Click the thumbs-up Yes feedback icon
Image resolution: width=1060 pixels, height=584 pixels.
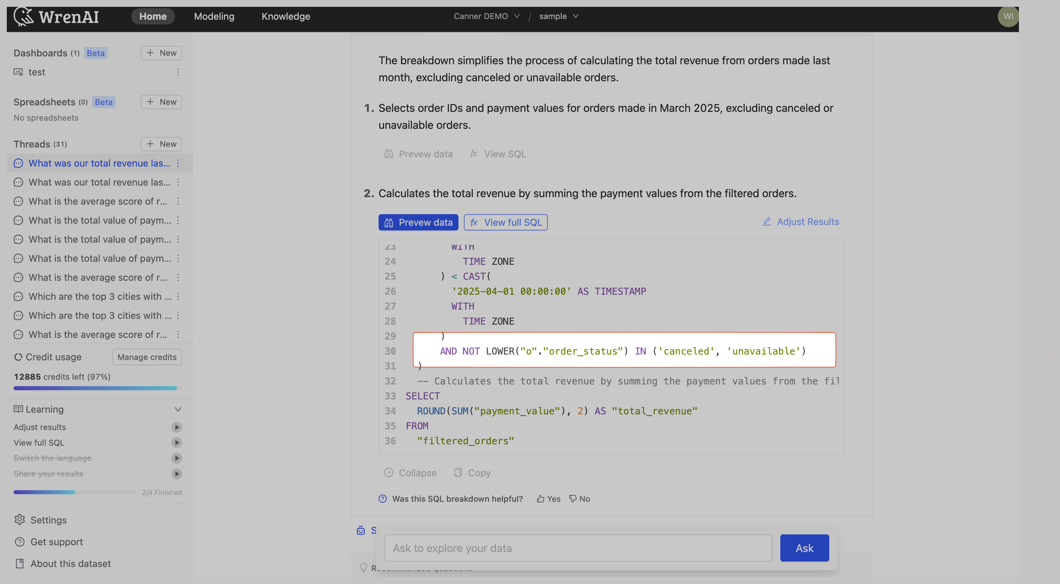[540, 498]
